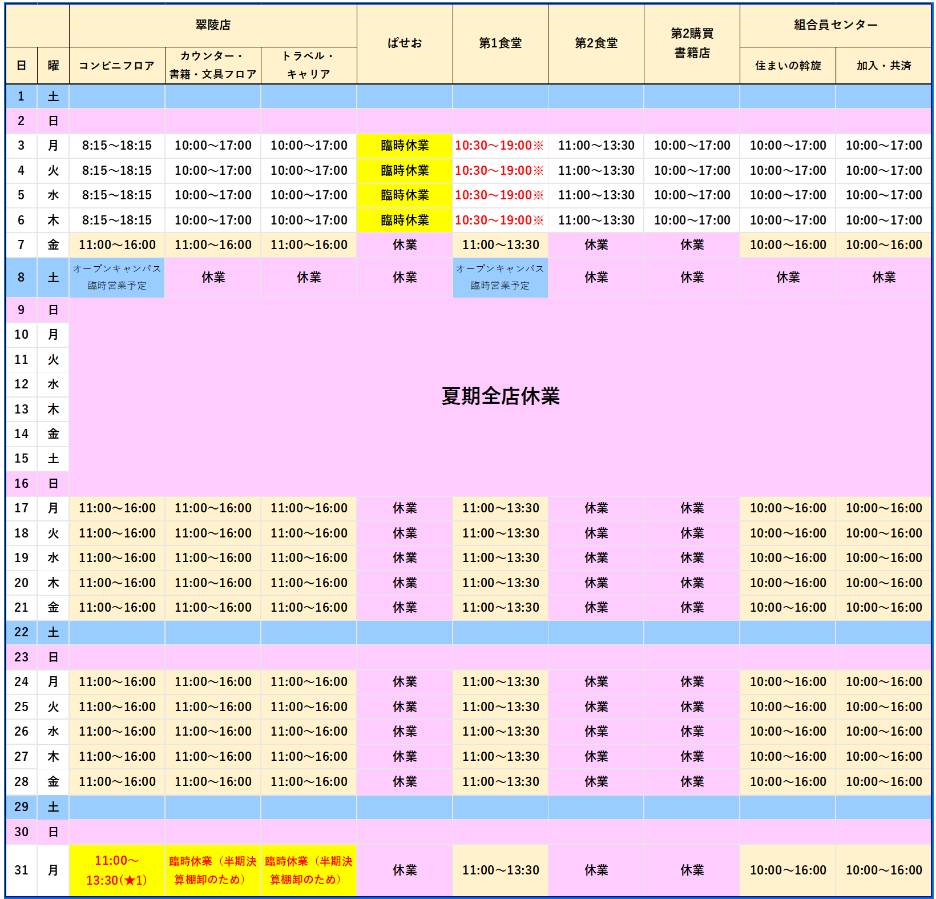936x899 pixels.
Task: Click 第2食堂 休業 cell on day 20
Action: pyautogui.click(x=596, y=583)
